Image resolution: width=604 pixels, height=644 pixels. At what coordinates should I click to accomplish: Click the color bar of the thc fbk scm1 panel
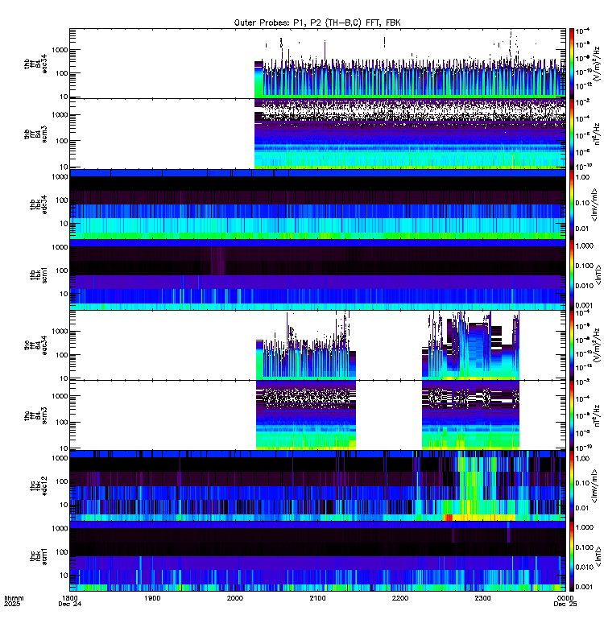pos(572,556)
